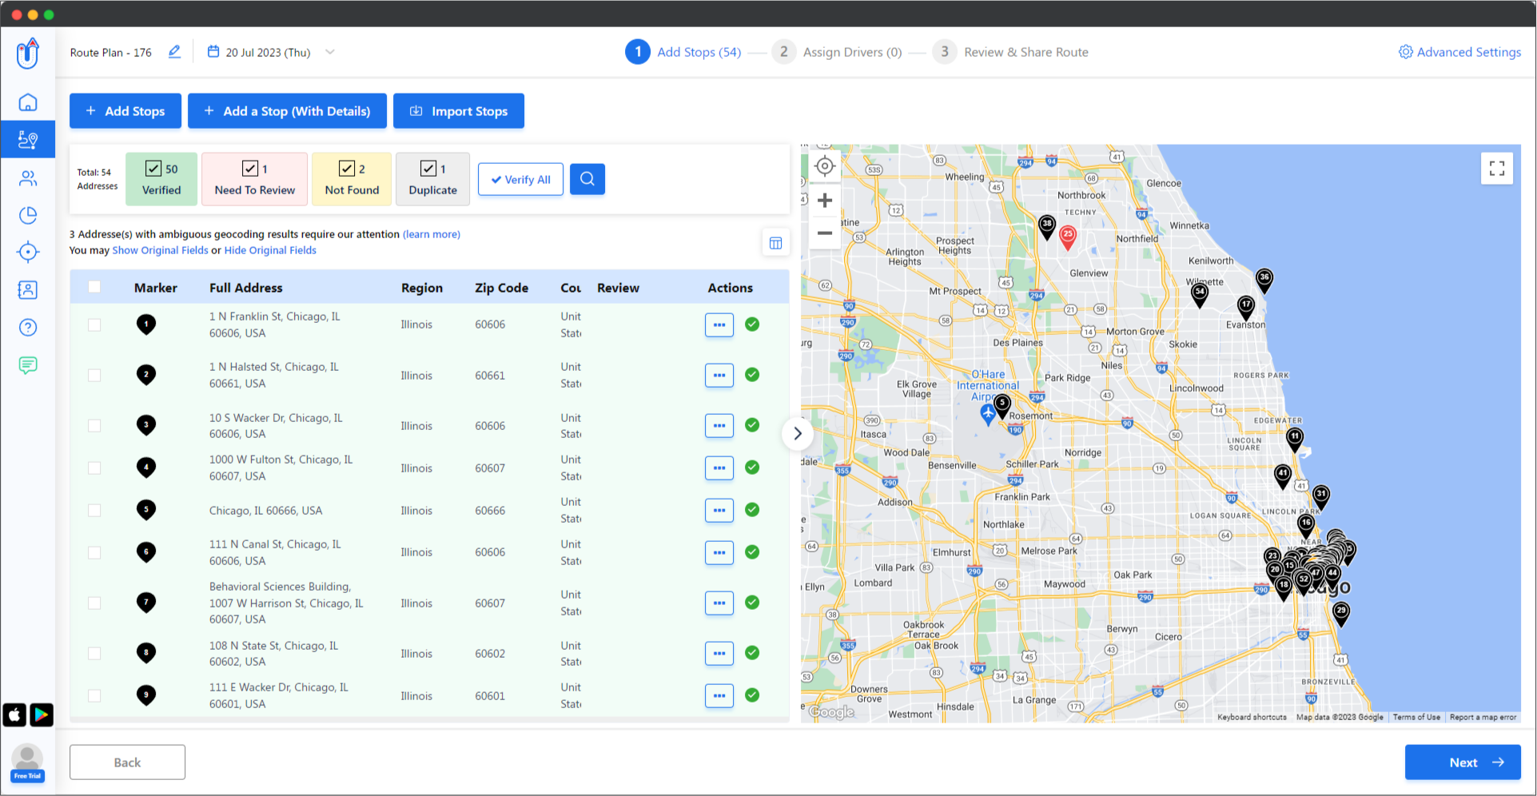Screen dimensions: 1537x796
Task: Open actions menu for Chicago, IL 60666
Action: pyautogui.click(x=719, y=510)
